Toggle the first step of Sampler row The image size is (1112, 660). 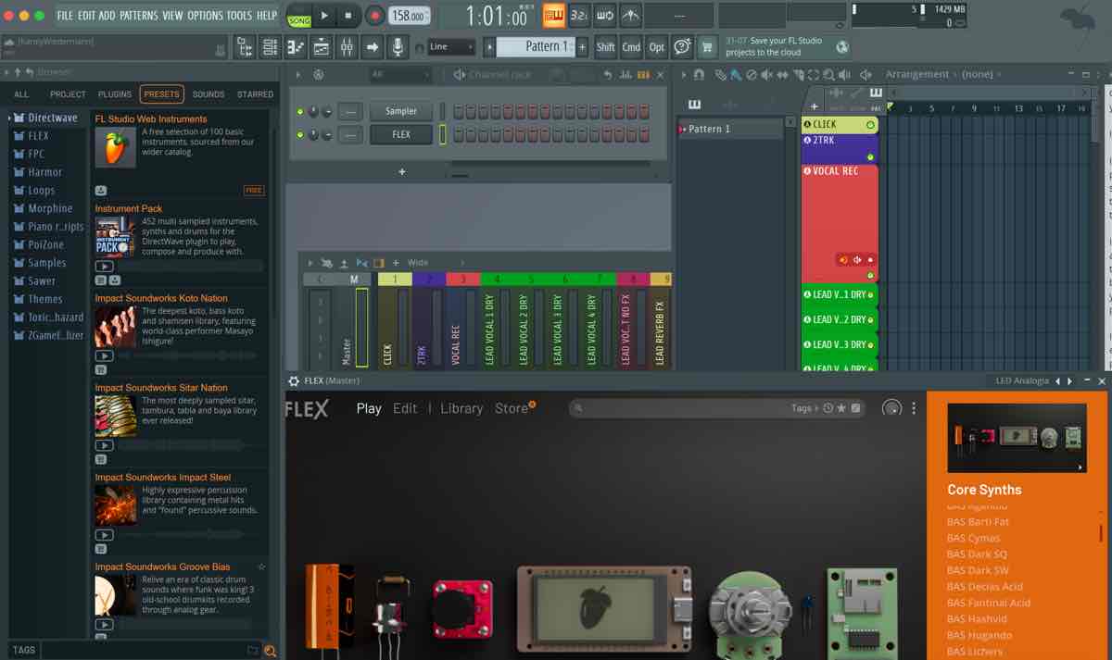coord(459,111)
